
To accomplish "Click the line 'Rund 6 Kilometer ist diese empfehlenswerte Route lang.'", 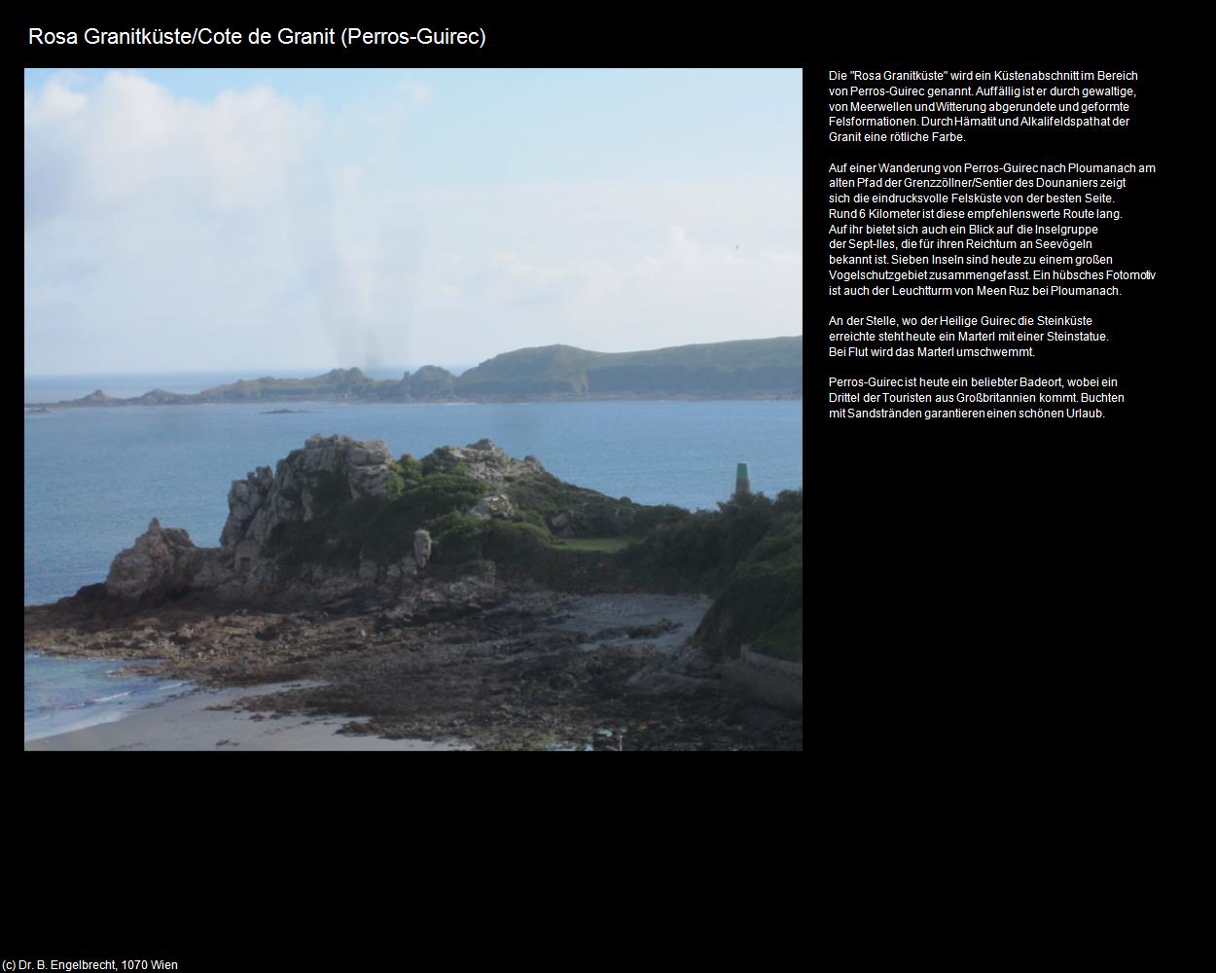I will (975, 213).
